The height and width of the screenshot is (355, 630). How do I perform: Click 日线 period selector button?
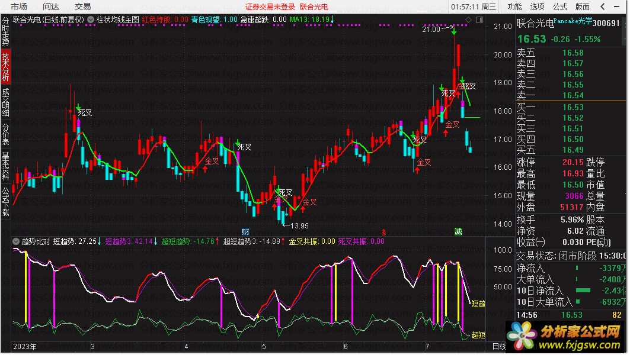pyautogui.click(x=500, y=347)
